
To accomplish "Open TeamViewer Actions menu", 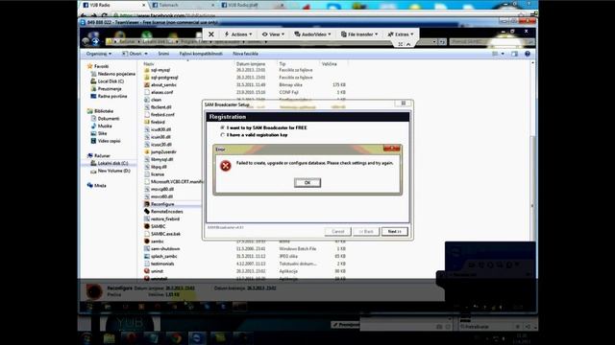I will pyautogui.click(x=238, y=34).
